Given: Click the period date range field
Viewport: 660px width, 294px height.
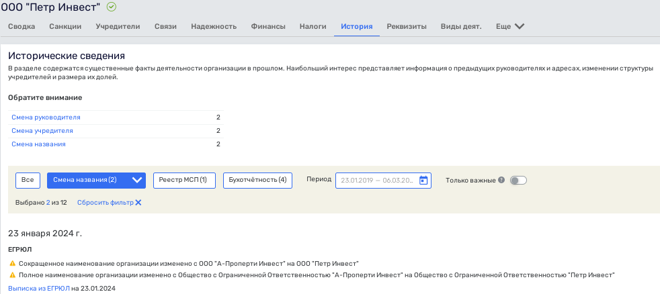Looking at the screenshot, I should click(376, 180).
